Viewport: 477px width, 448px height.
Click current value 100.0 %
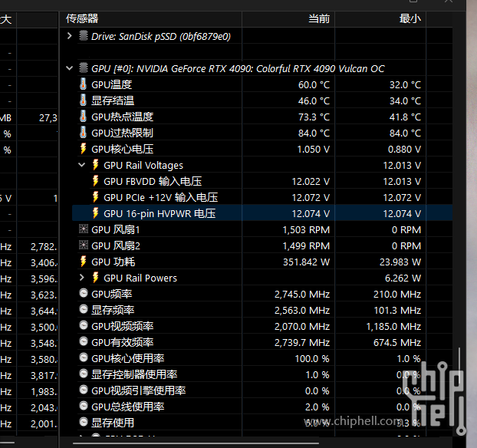coord(312,359)
